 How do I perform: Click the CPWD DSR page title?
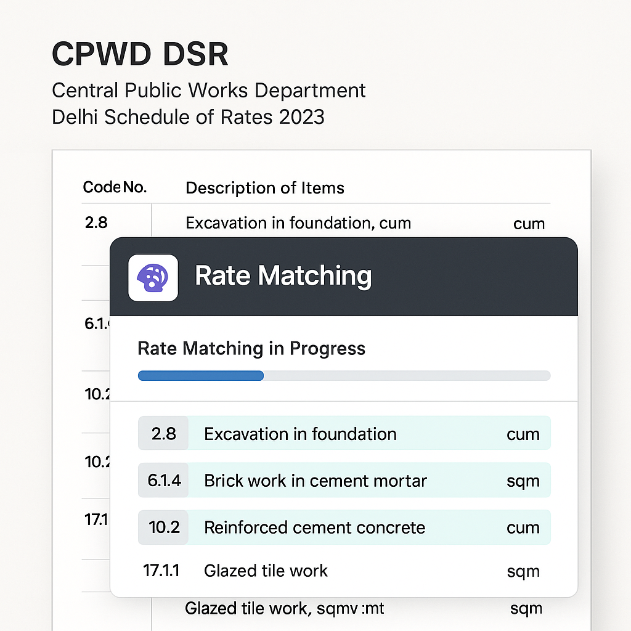tap(140, 54)
